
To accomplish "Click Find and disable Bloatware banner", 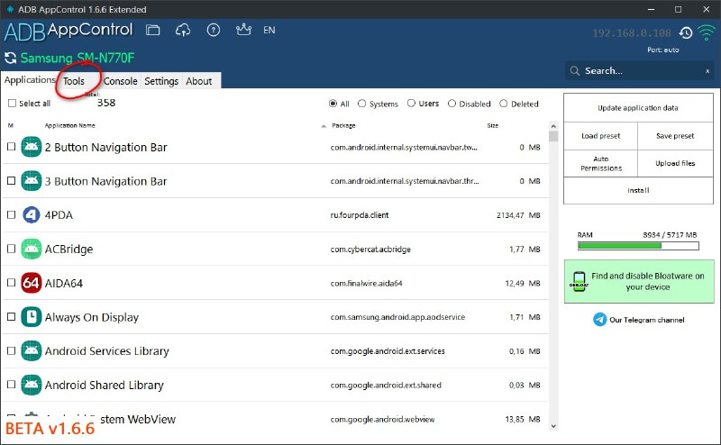I will click(639, 281).
